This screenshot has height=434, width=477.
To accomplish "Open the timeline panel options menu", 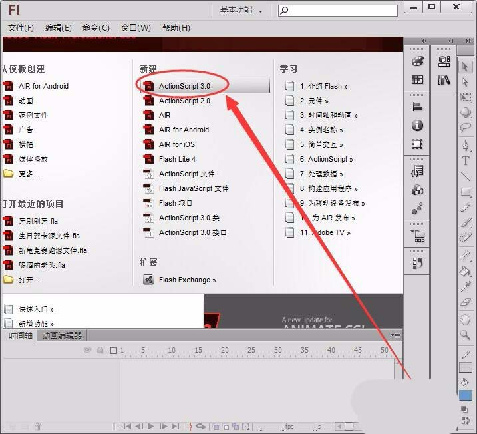I will 395,335.
